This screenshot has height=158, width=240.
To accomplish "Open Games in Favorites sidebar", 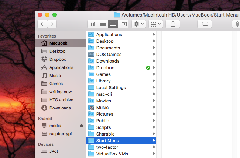I will coord(60,84).
